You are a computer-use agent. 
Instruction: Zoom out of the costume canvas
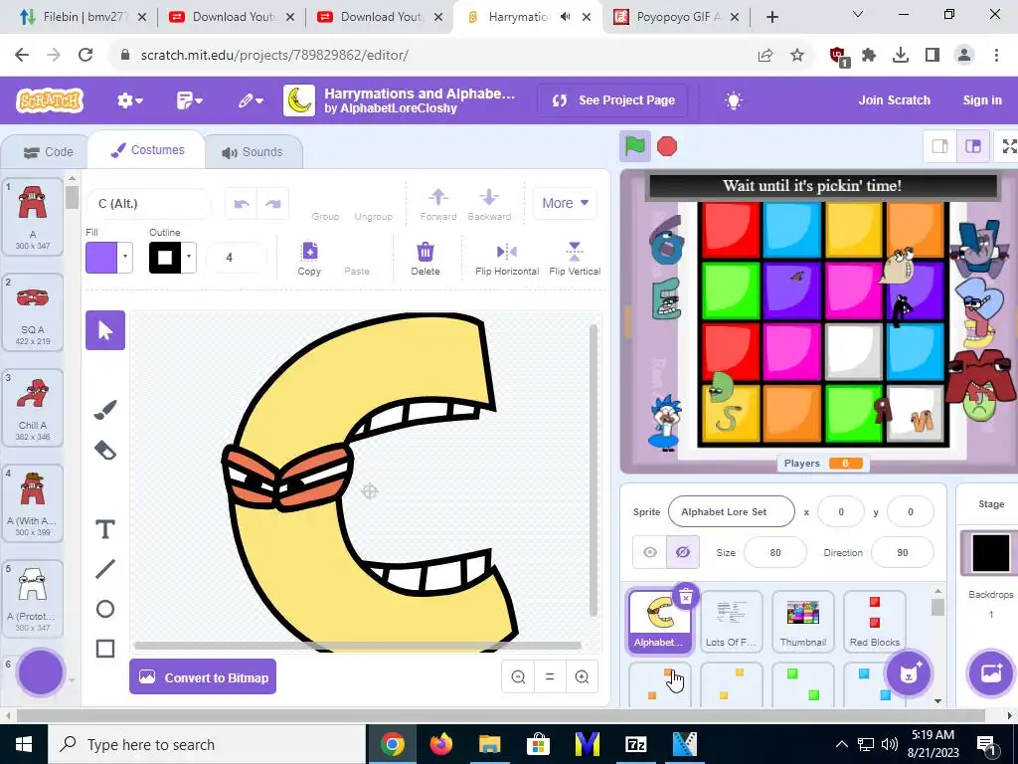point(518,676)
